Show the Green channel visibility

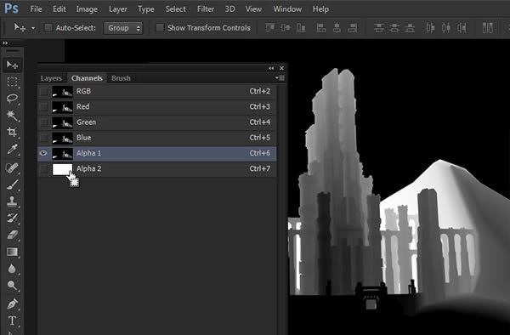coord(43,122)
